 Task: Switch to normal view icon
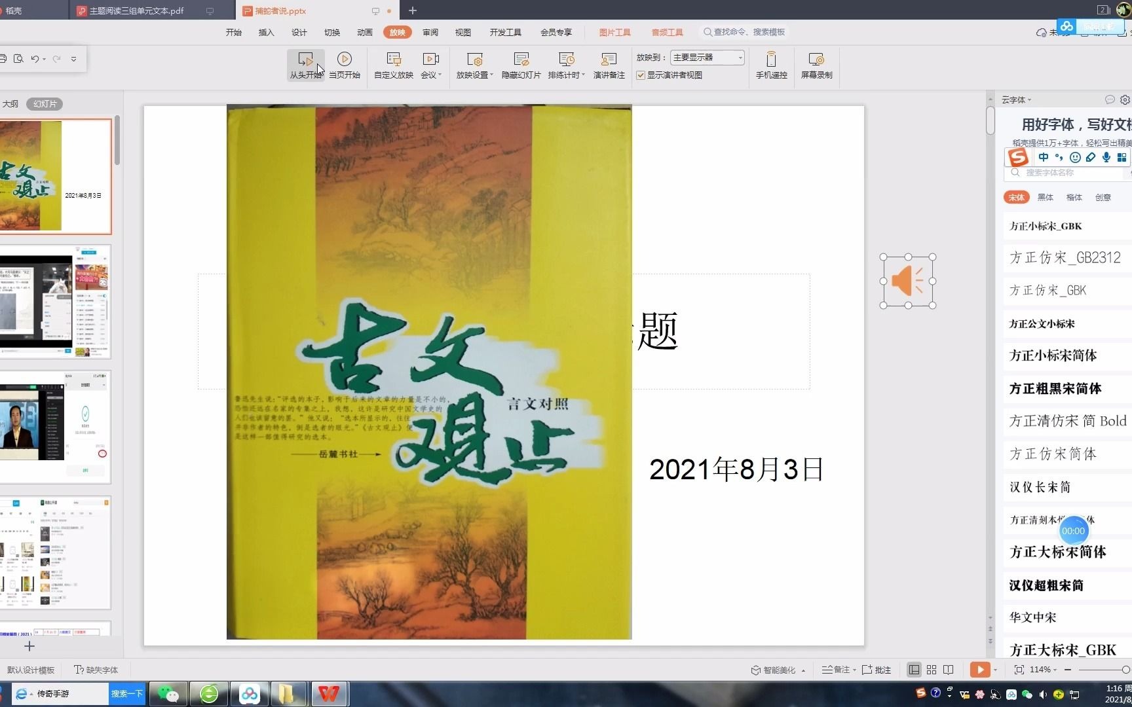coord(914,670)
